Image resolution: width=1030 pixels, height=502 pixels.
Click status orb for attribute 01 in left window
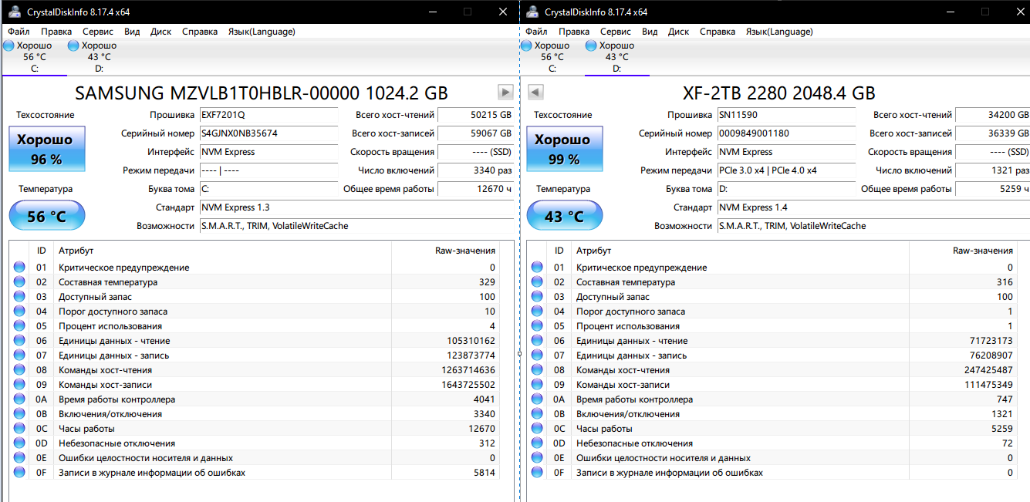[19, 268]
